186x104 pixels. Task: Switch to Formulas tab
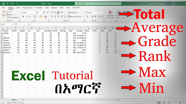(x=39, y=8)
